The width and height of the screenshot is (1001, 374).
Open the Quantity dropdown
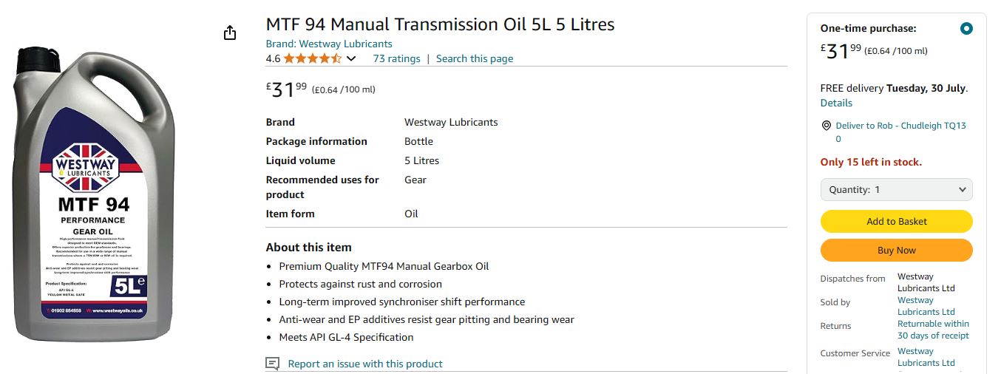897,189
